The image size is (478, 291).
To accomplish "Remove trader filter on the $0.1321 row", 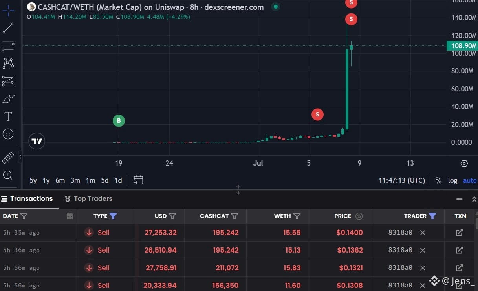I will point(423,268).
